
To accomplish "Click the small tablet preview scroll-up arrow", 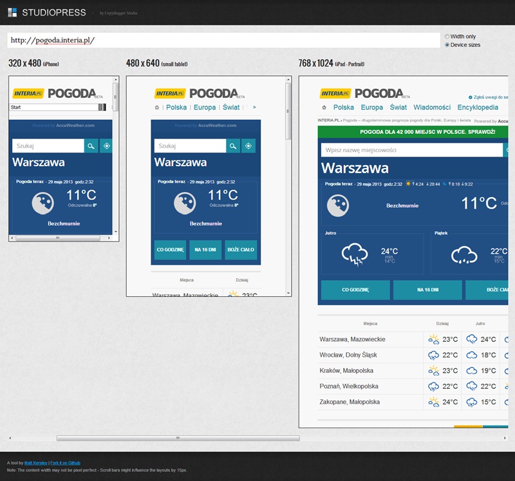I will 288,79.
